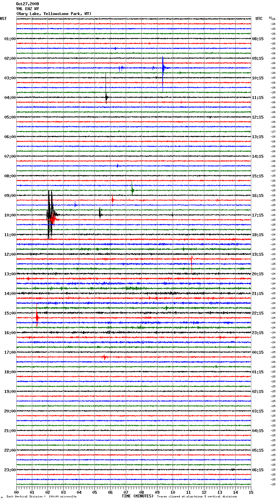Screen dimensions: 277x501
Task: Click the 03:15 UTC time label
Action: pyautogui.click(x=258, y=411)
